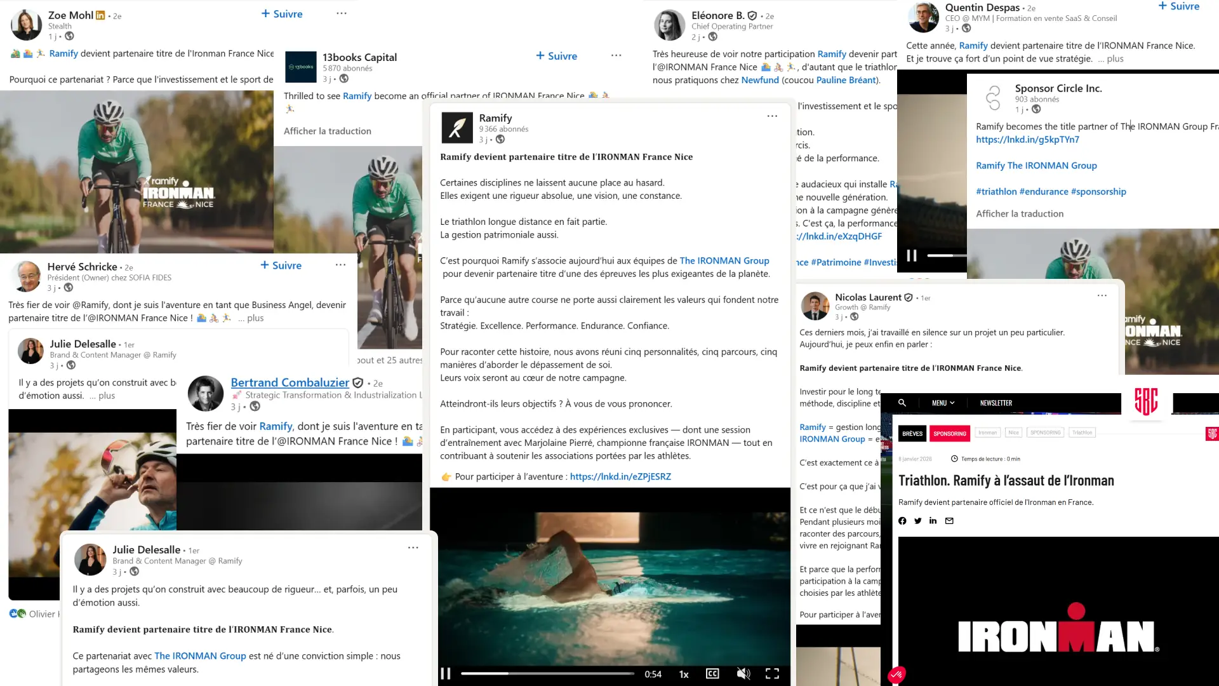Open the NEWSLETTER section
Image resolution: width=1219 pixels, height=686 pixels.
click(x=996, y=403)
